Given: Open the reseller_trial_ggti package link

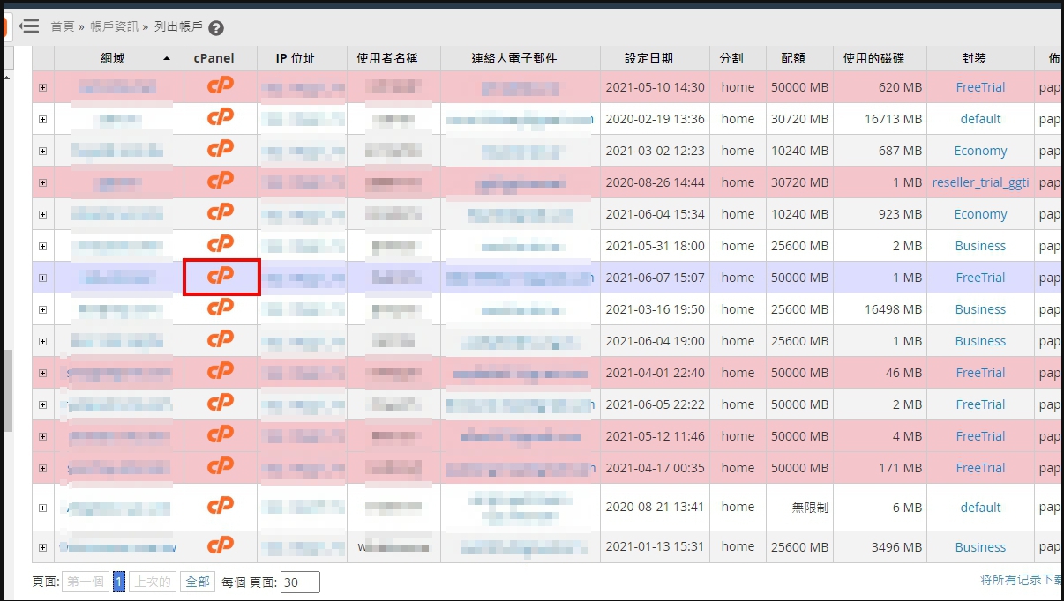Looking at the screenshot, I should tap(980, 182).
